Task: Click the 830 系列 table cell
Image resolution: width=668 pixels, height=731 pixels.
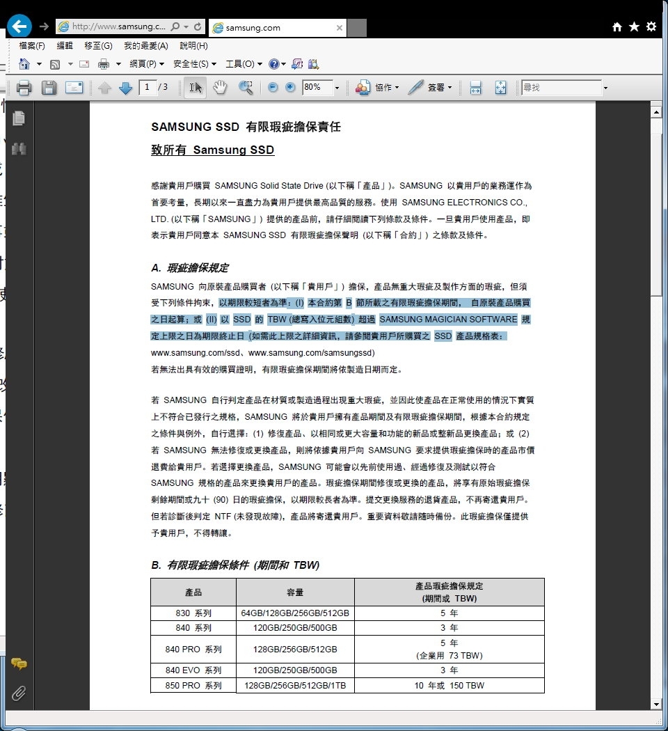Action: point(193,613)
